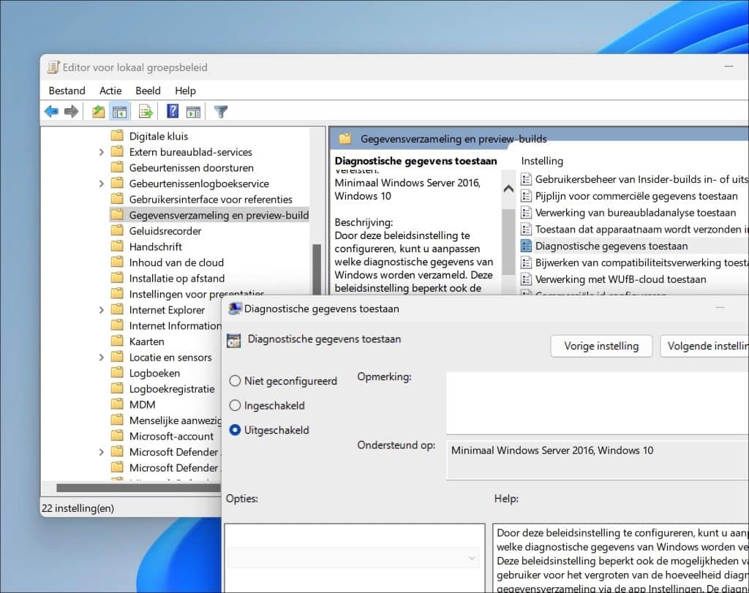Click the Editor voor lokaal groepsbeleid title icon
This screenshot has width=749, height=593.
tap(53, 67)
